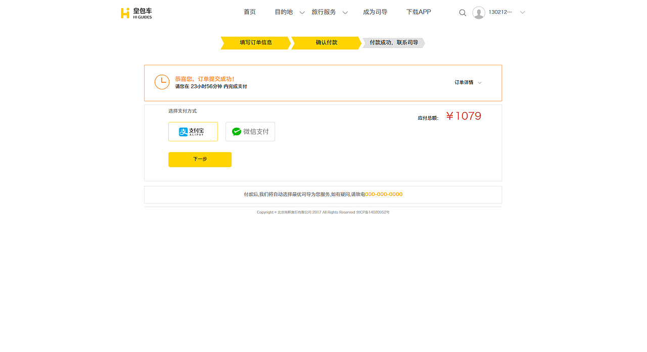This screenshot has height=352, width=647.
Task: Click the orange clock icon in the notice
Action: coord(162,81)
